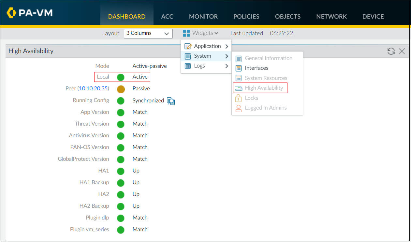The image size is (411, 242).
Task: Click the Logged In Admins person icon
Action: click(238, 108)
